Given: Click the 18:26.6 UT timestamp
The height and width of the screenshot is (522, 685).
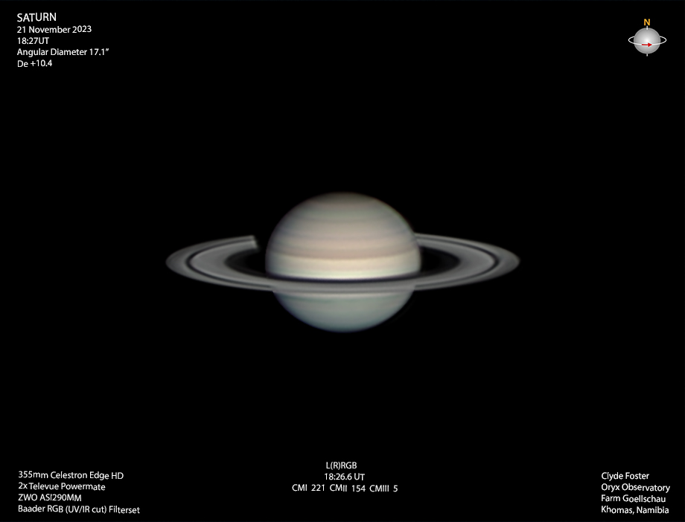Looking at the screenshot, I should point(344,477).
